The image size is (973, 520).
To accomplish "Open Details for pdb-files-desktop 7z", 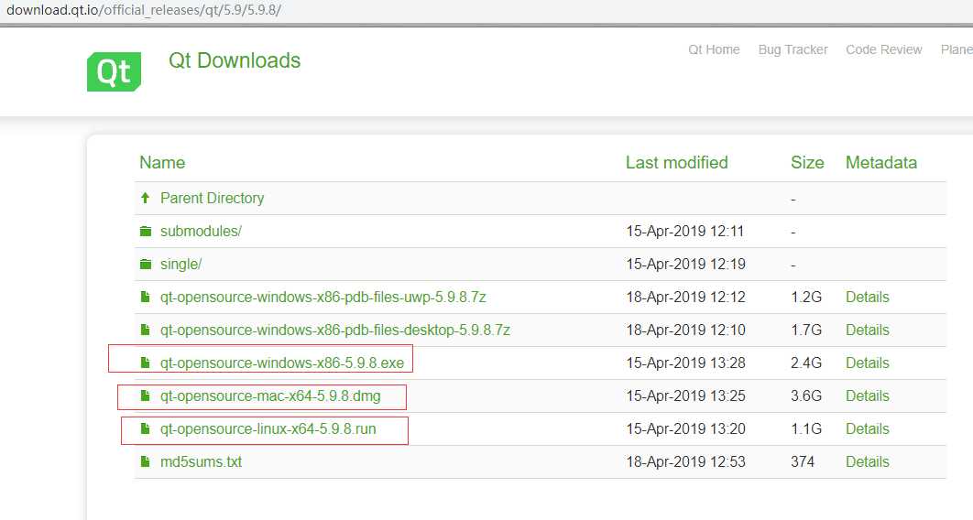I will point(868,330).
